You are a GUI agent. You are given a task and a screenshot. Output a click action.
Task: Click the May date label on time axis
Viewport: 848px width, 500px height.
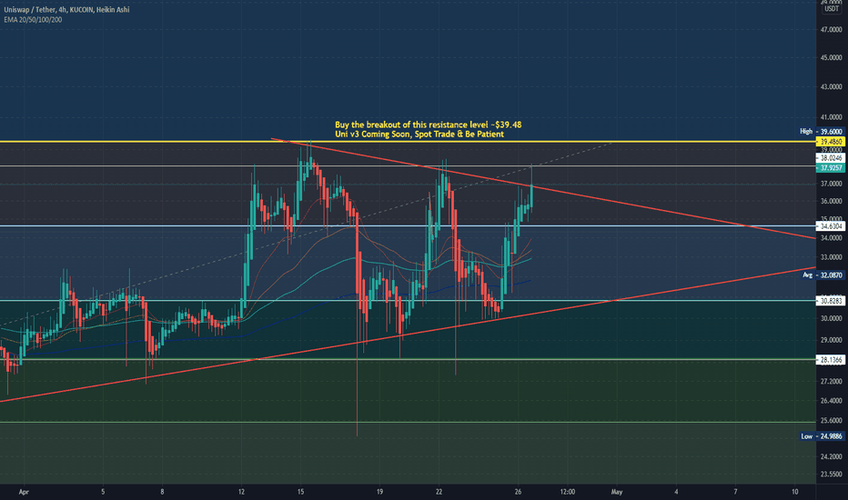click(617, 492)
